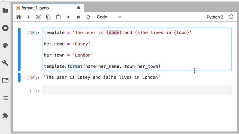This screenshot has width=239, height=134.
Task: Close format_1.ipynb tab via unsaved dot
Action: 79,8
